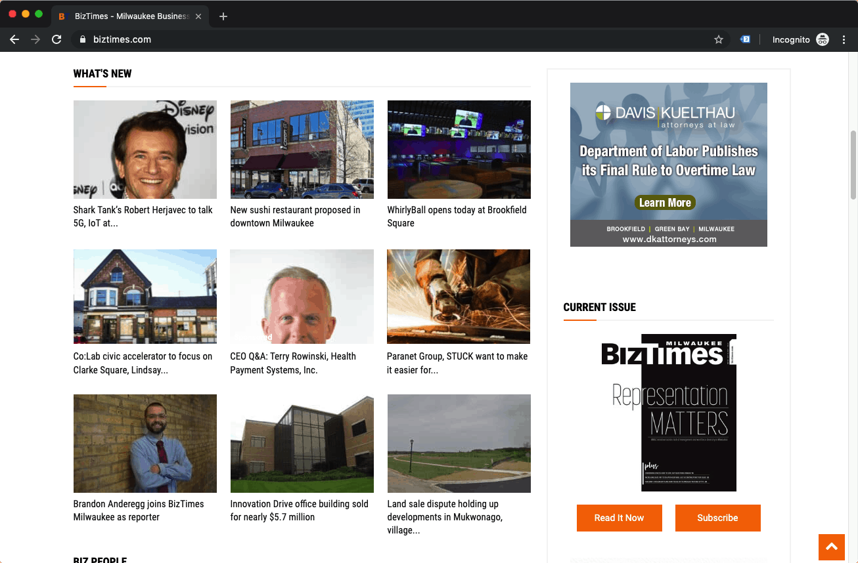Click the CURRENT ISSUE section heading
This screenshot has height=563, width=858.
[600, 307]
